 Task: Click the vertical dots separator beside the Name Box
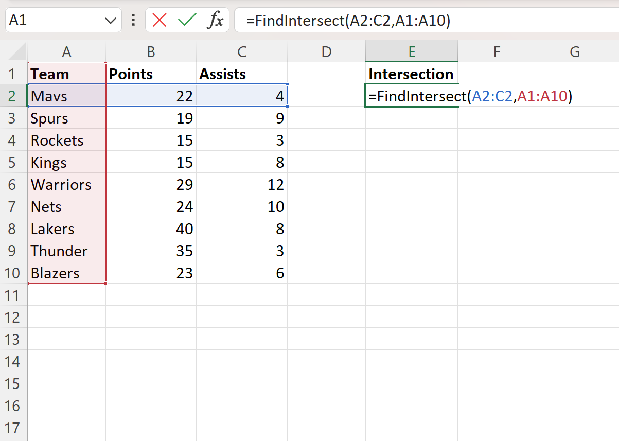[x=133, y=20]
